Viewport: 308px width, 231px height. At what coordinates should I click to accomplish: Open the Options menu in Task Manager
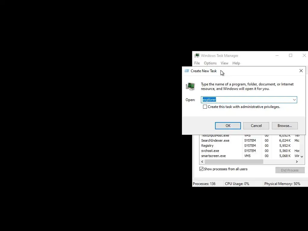[210, 63]
